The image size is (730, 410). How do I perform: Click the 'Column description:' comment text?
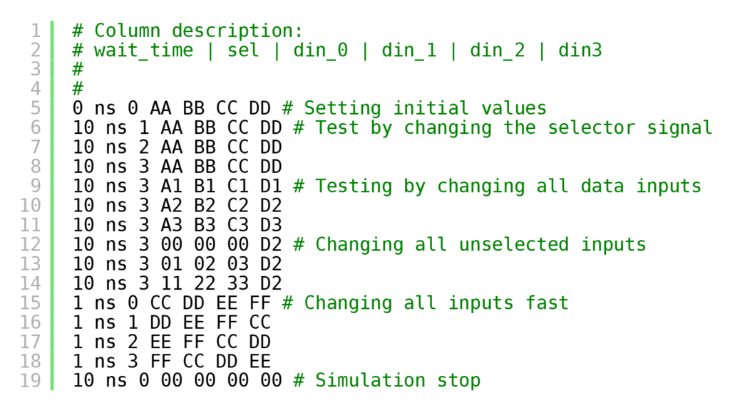coord(198,31)
